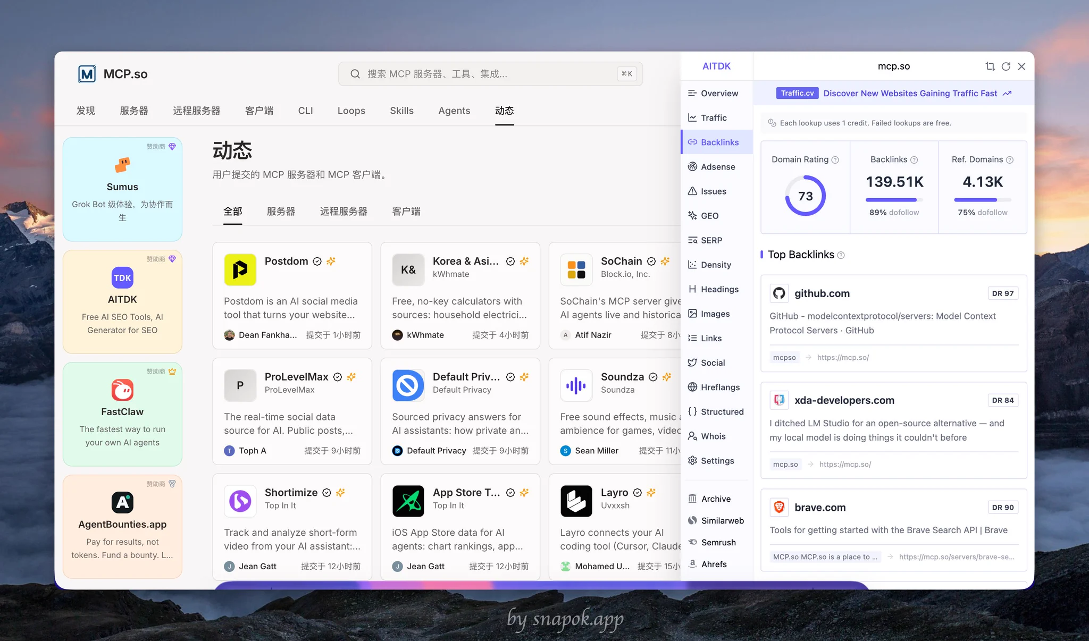The width and height of the screenshot is (1089, 641).
Task: Click the help icon next to Domain Rating
Action: tap(835, 159)
